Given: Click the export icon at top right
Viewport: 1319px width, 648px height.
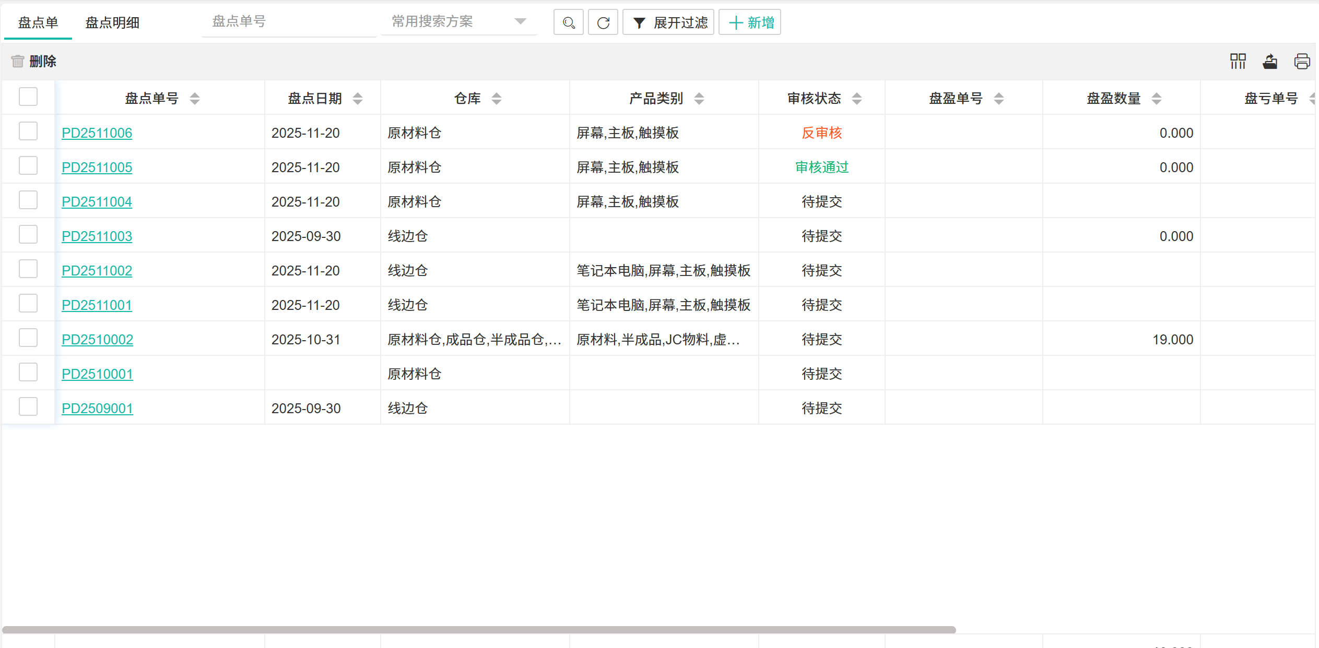Looking at the screenshot, I should coord(1270,61).
